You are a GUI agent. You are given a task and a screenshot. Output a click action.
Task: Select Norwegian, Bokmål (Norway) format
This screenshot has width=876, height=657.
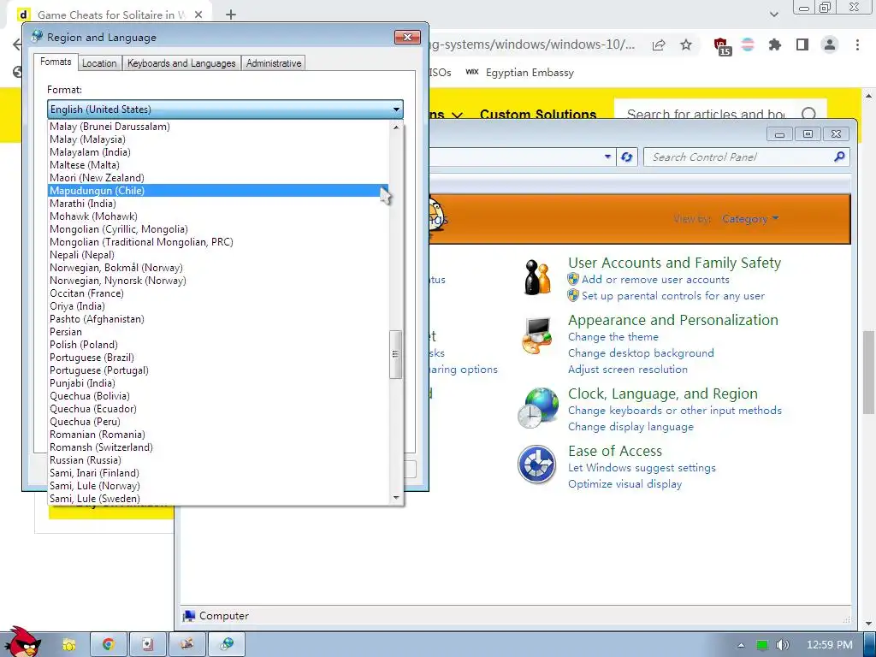point(218,268)
